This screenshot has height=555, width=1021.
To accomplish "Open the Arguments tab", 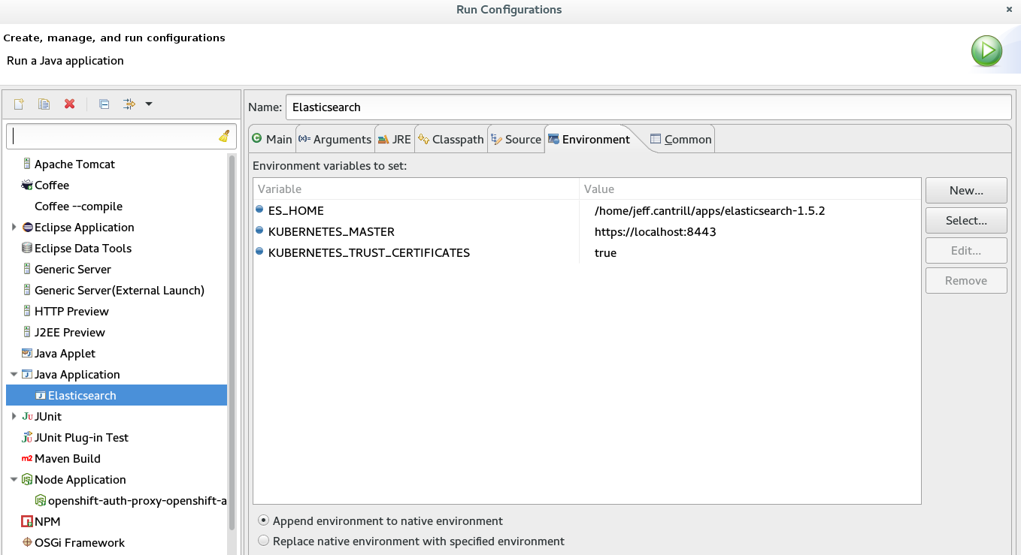I will [335, 139].
